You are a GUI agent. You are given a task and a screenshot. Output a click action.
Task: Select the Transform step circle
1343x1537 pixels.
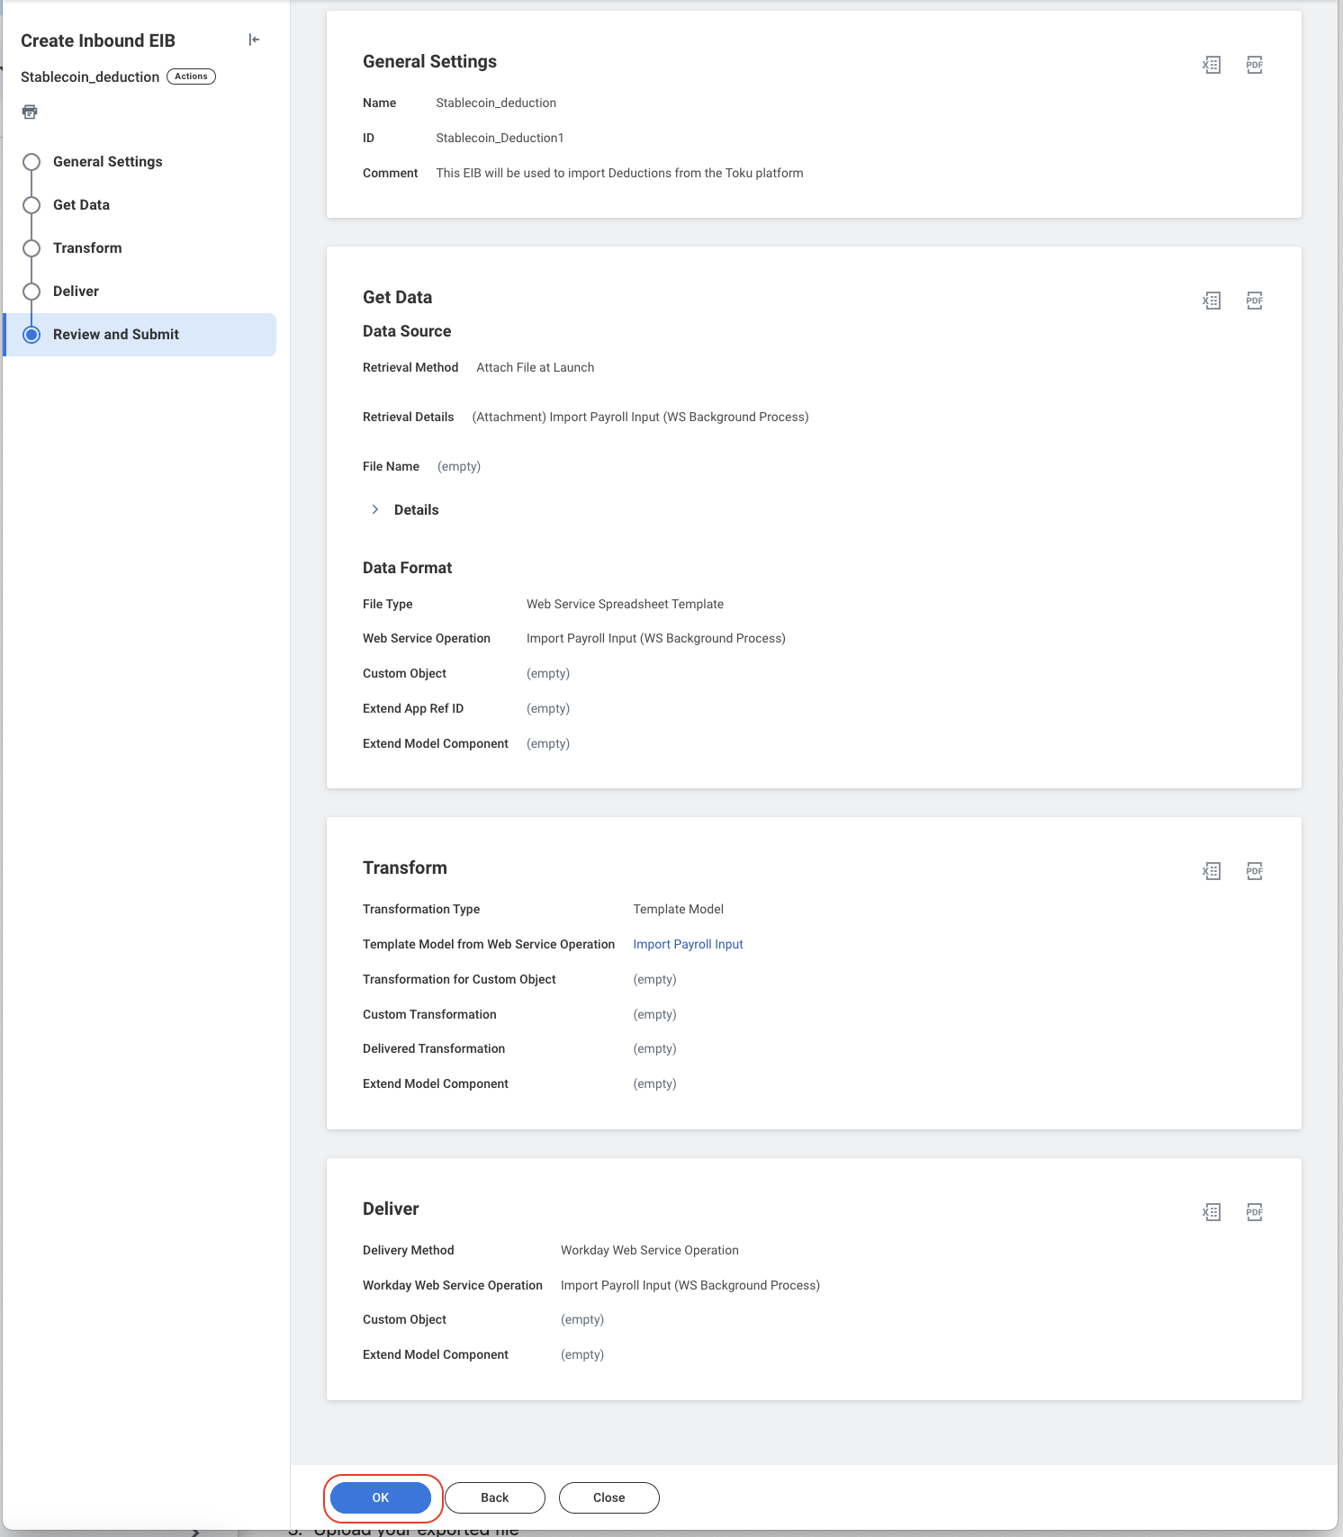[32, 248]
